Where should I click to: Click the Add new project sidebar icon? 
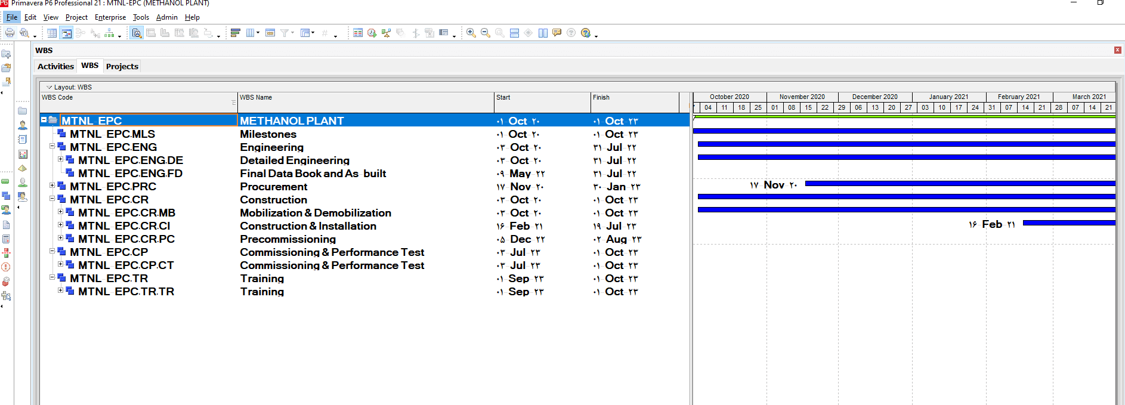click(6, 54)
